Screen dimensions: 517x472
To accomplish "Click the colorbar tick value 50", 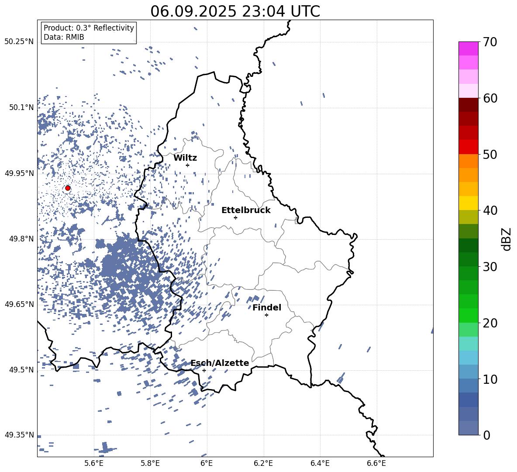I will tap(490, 154).
